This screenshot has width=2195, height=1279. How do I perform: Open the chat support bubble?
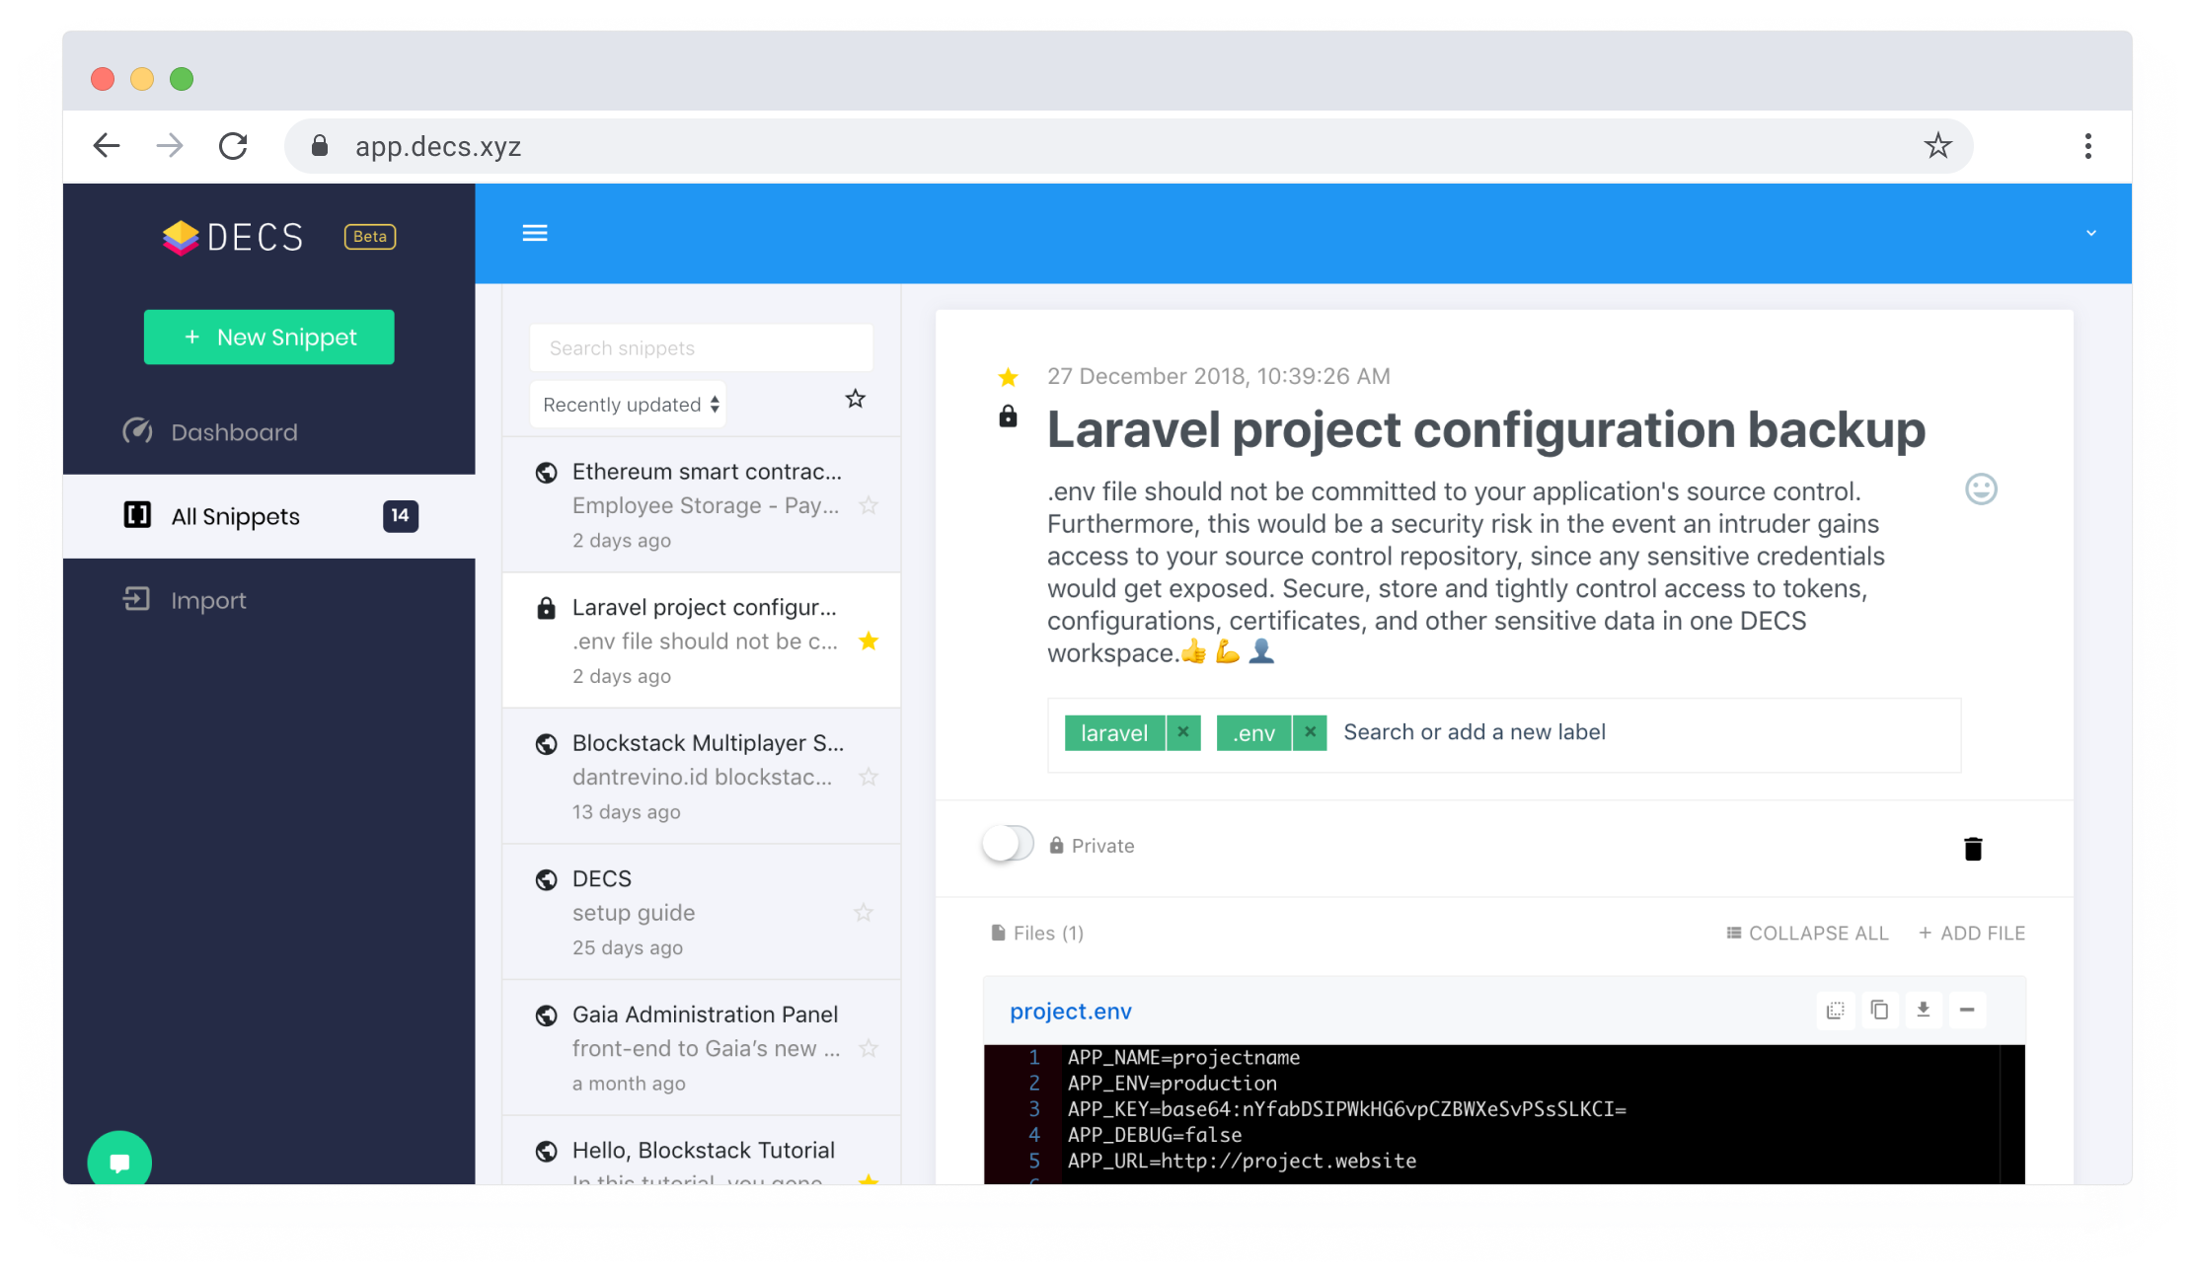tap(119, 1162)
